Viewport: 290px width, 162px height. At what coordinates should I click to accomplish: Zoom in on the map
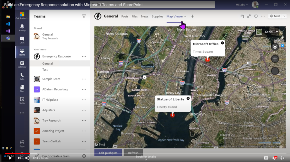coord(275,59)
